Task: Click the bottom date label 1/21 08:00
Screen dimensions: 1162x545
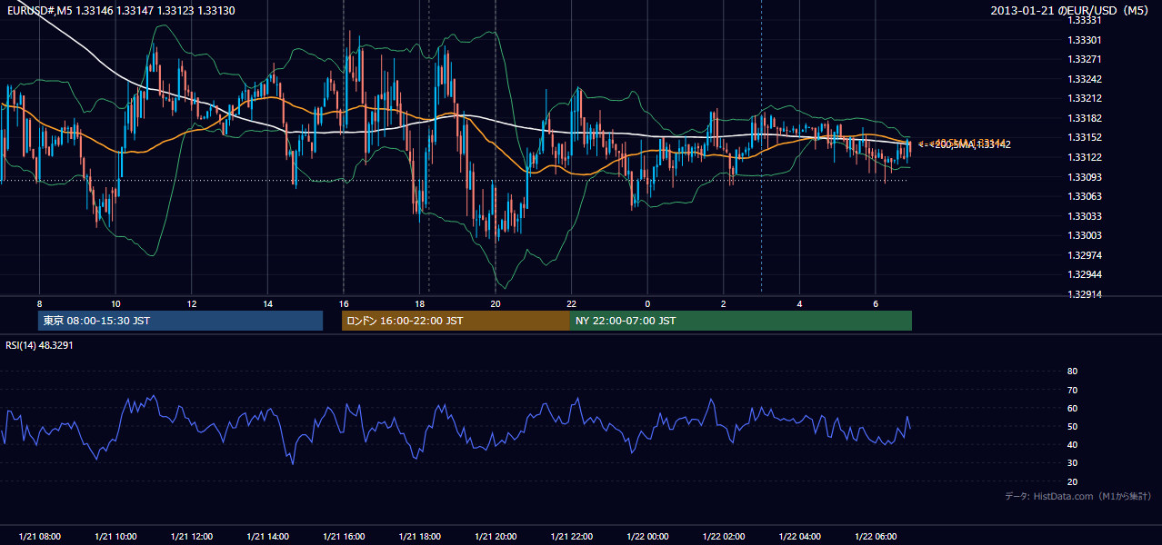Action: point(39,536)
